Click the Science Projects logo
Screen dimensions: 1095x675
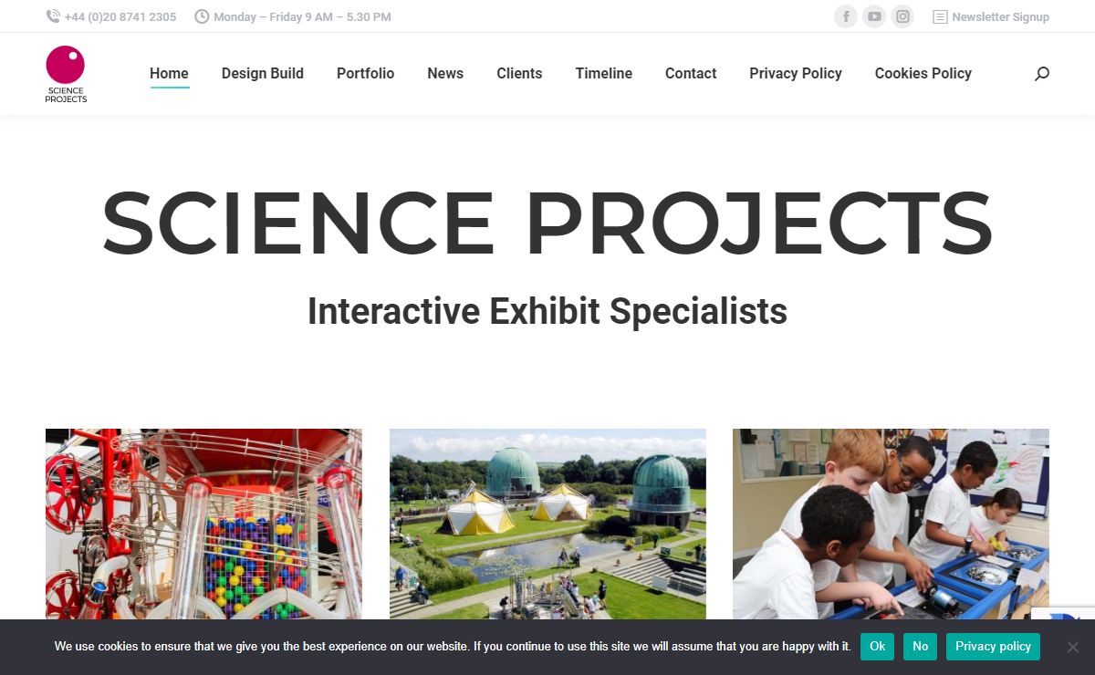66,74
